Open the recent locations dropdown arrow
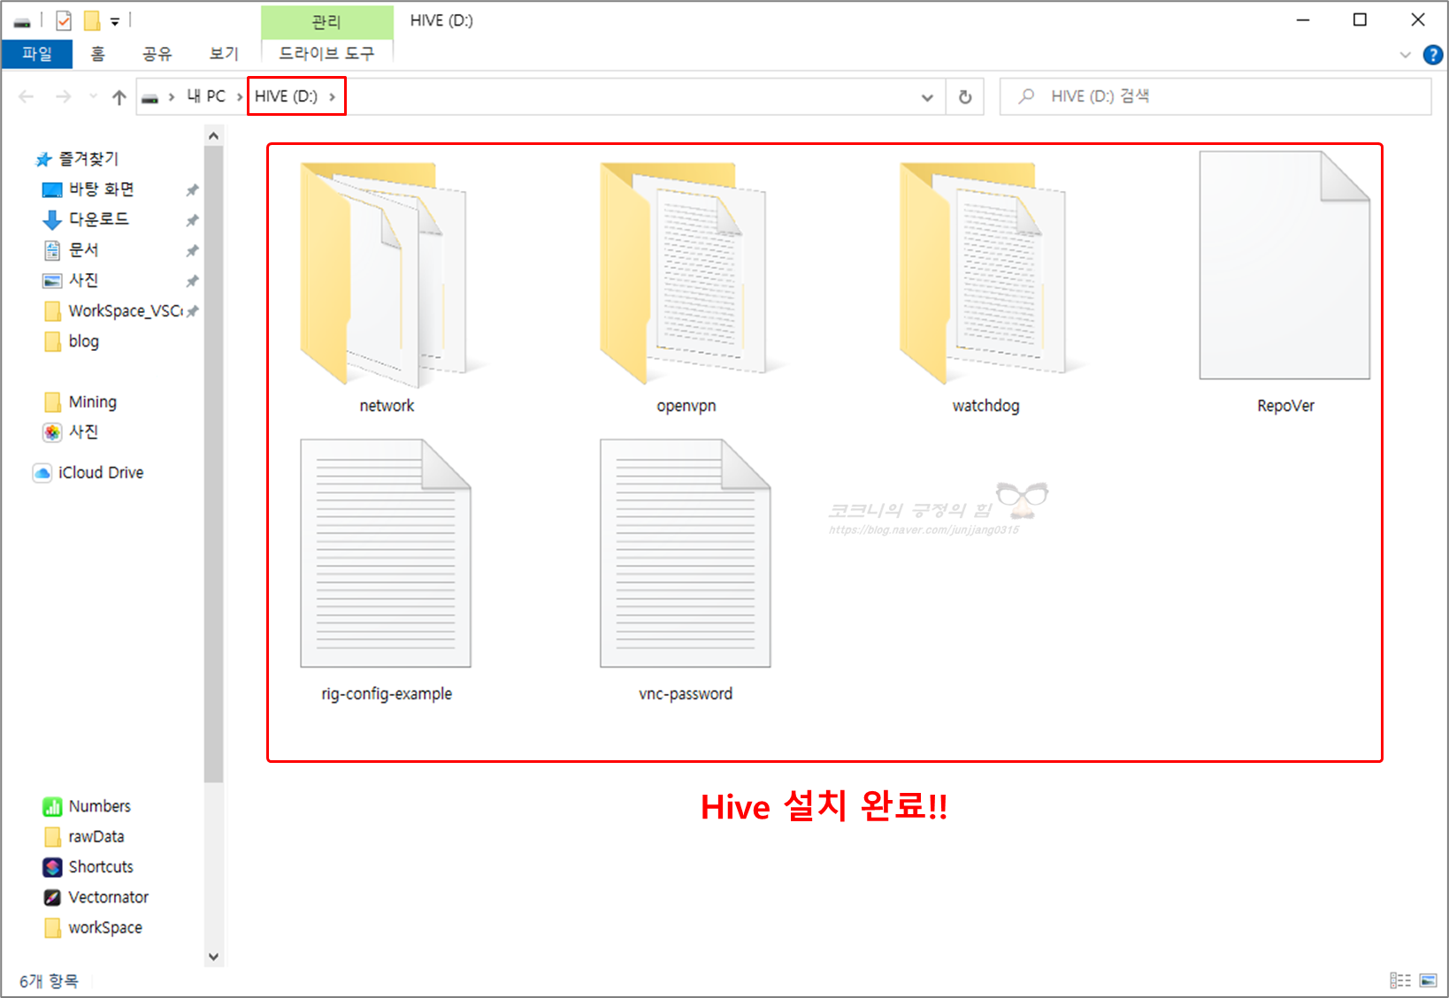Screen dimensions: 1449x998 (x=93, y=96)
